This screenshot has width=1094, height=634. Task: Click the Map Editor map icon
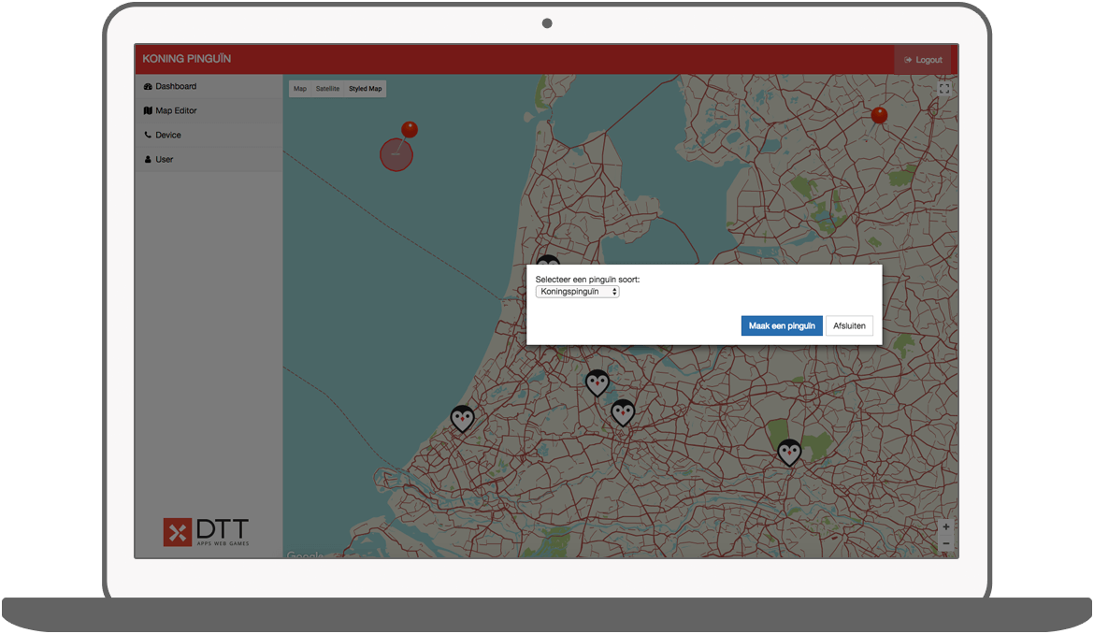(148, 111)
